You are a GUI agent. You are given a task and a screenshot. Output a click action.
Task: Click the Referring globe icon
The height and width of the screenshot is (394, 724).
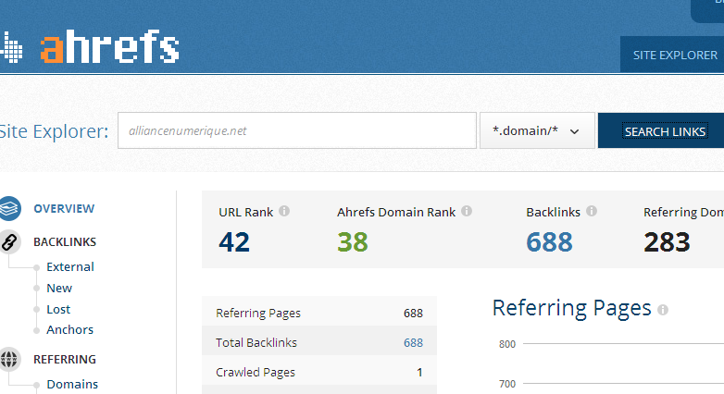click(x=9, y=359)
